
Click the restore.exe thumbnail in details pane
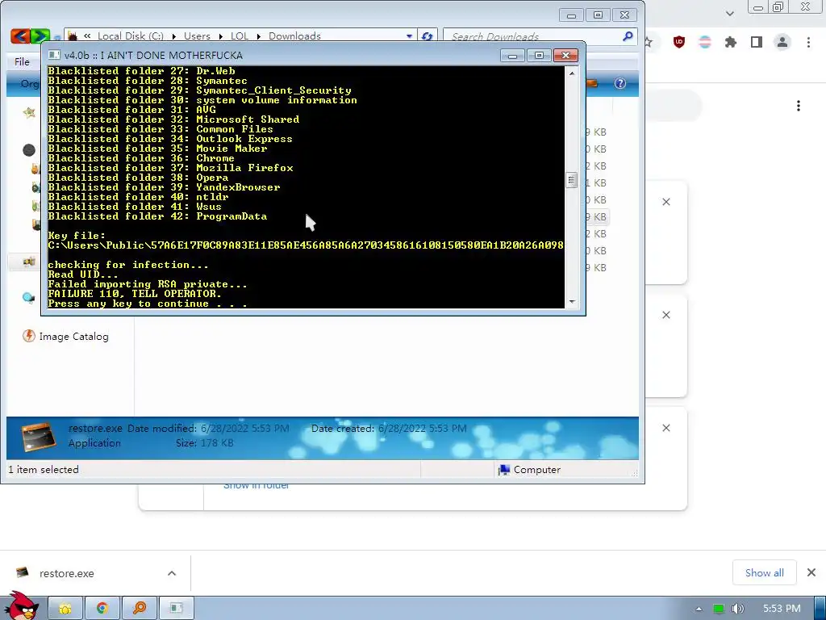[39, 437]
